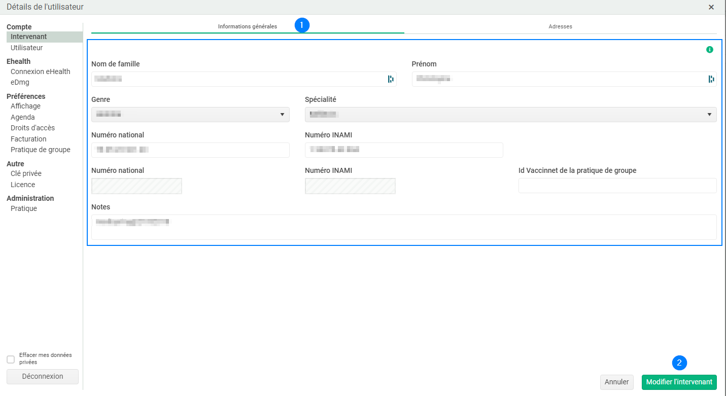Open Agenda preferences
726x396 pixels.
pyautogui.click(x=23, y=118)
